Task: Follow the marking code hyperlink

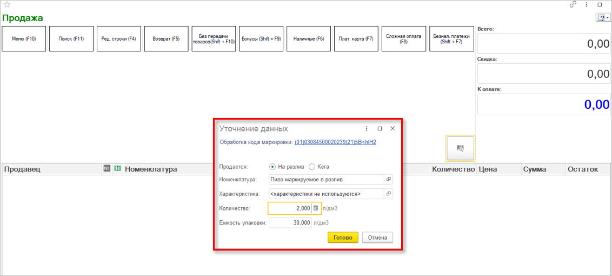Action: click(335, 142)
